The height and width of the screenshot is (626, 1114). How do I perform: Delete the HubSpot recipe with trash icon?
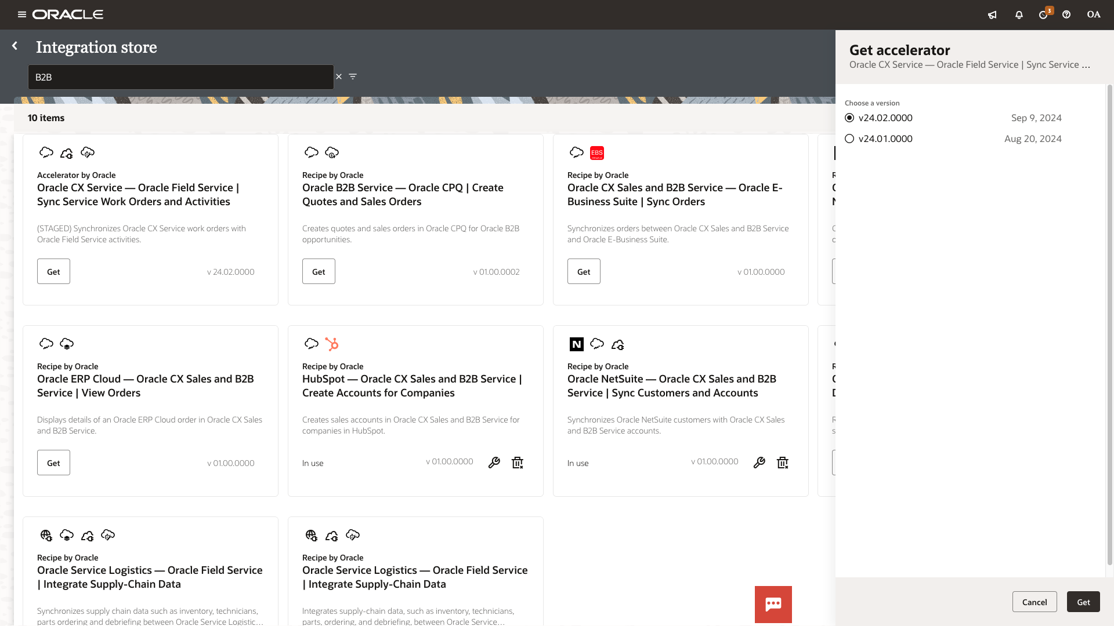[x=518, y=463]
